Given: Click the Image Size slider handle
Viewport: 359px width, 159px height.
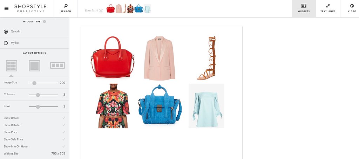Looking at the screenshot, I should tap(34, 83).
